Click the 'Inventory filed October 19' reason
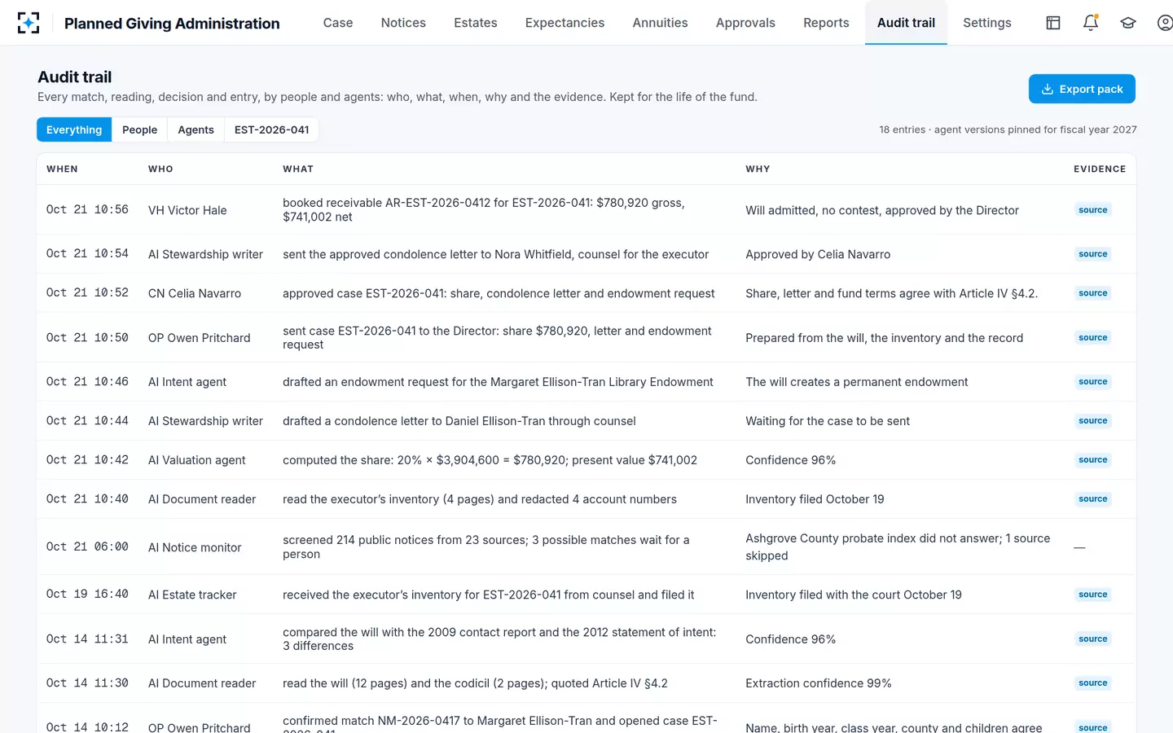 coord(815,499)
